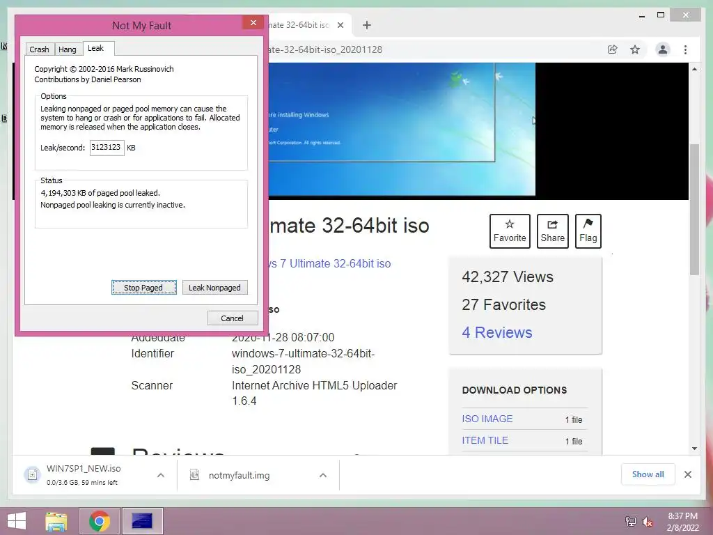Open a new Chrome tab

[367, 25]
